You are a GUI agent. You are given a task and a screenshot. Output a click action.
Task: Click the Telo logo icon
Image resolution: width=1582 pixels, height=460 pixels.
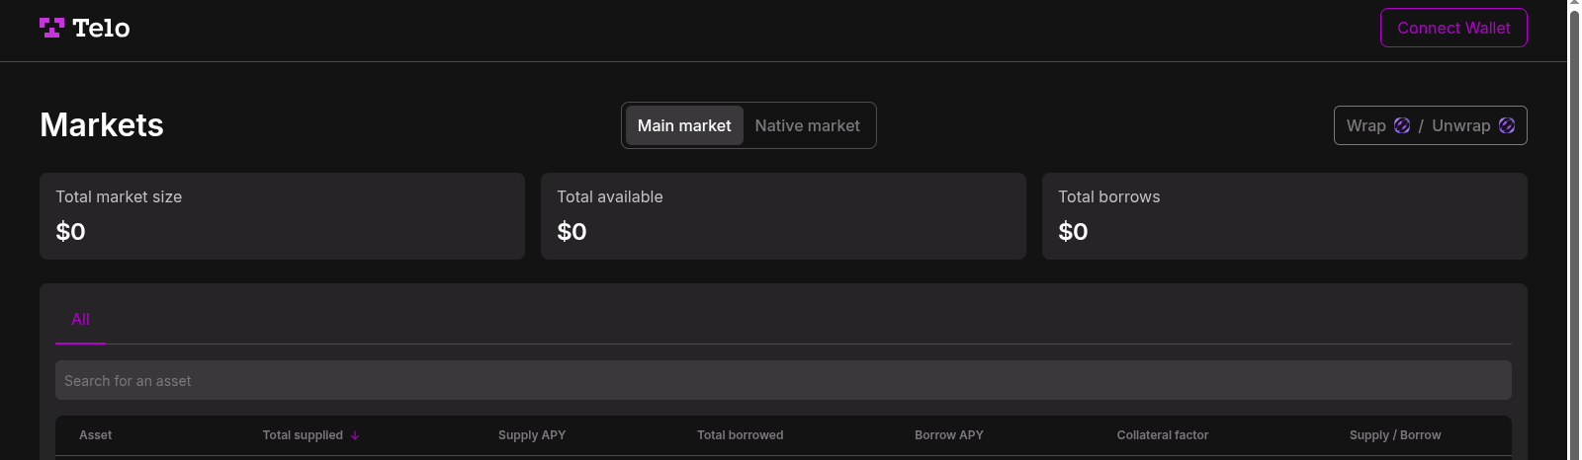tap(51, 28)
